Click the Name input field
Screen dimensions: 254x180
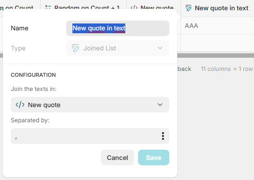click(x=117, y=28)
